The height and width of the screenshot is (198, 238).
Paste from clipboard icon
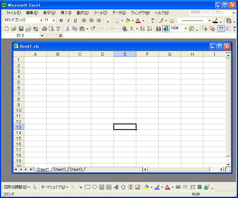pos(82,29)
